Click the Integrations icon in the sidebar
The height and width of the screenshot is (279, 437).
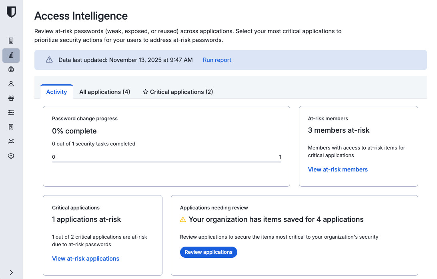click(x=11, y=141)
